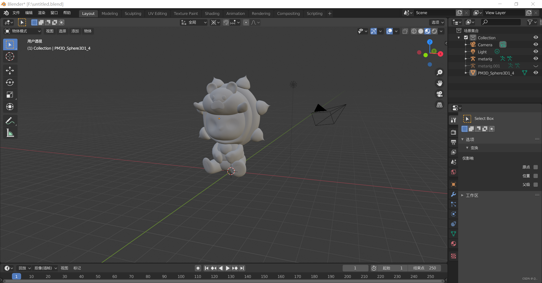This screenshot has height=283, width=542.
Task: Switch to the Modeling workspace tab
Action: point(110,14)
